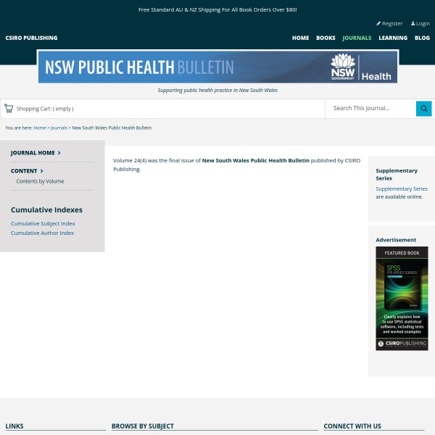Viewport: 435px width, 435px height.
Task: Click inside Search This Journal field
Action: (370, 109)
